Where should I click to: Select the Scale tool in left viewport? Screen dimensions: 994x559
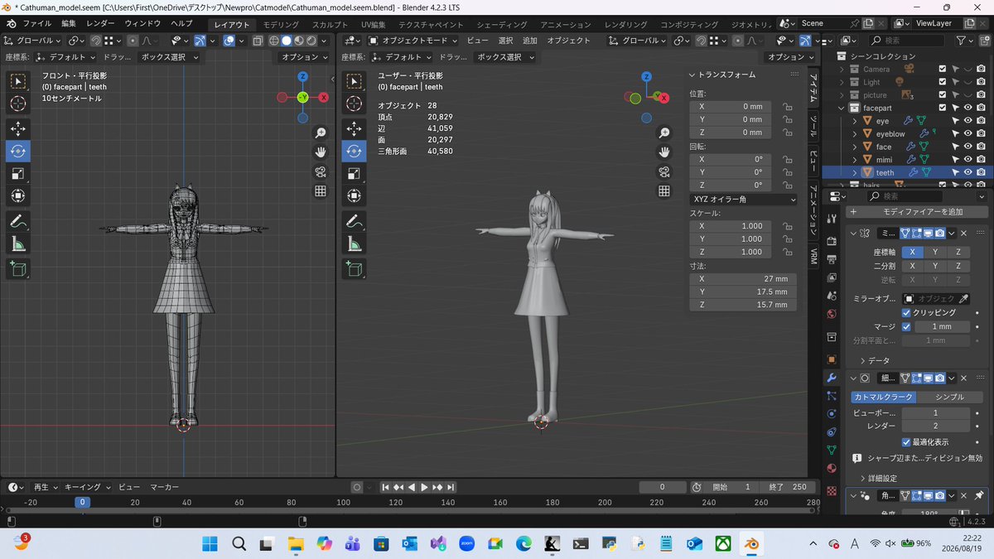[x=18, y=174]
